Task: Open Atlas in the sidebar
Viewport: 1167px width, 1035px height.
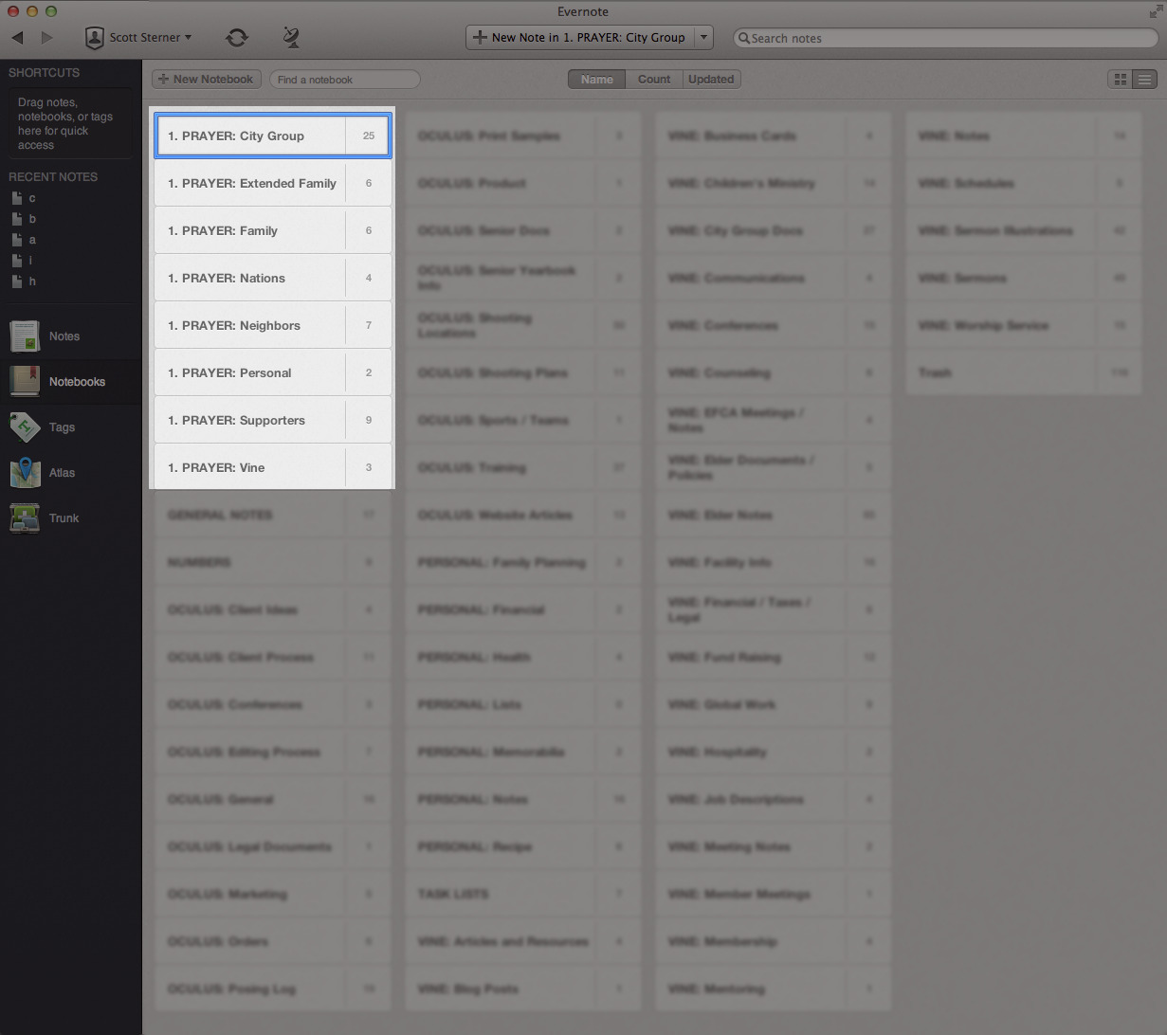Action: [71, 473]
